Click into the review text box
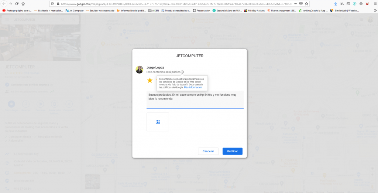This screenshot has width=378, height=193. coord(195,99)
